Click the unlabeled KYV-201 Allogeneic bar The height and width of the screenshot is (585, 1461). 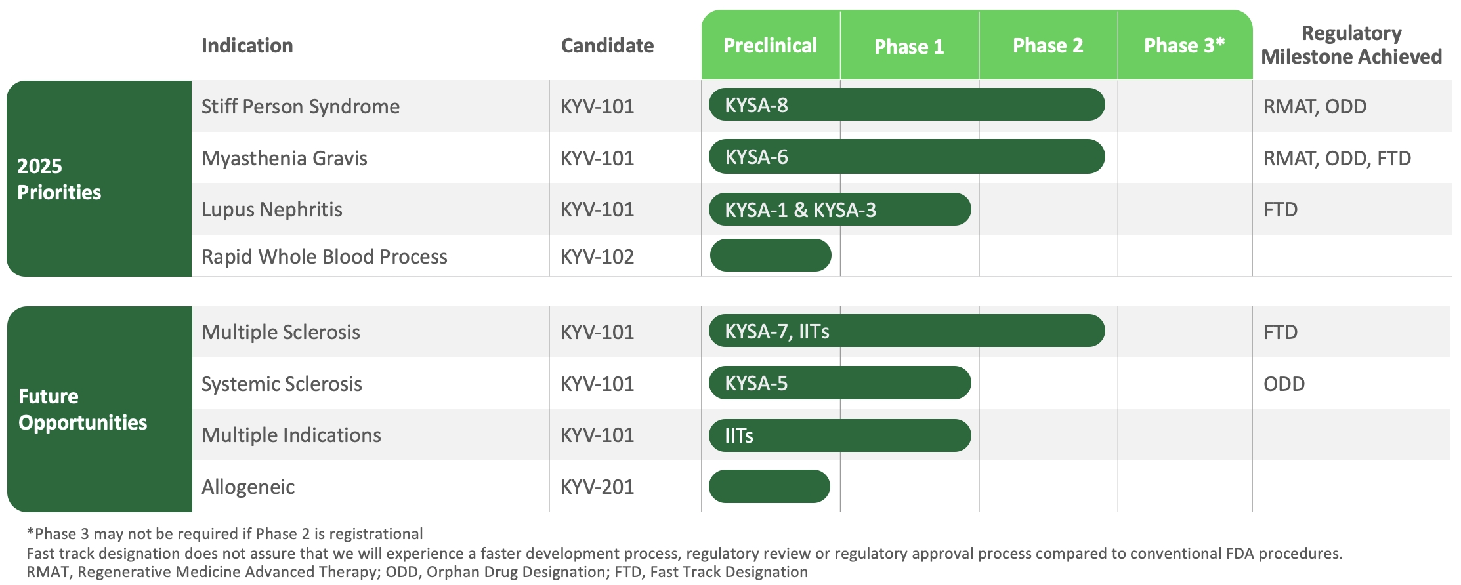coord(769,487)
